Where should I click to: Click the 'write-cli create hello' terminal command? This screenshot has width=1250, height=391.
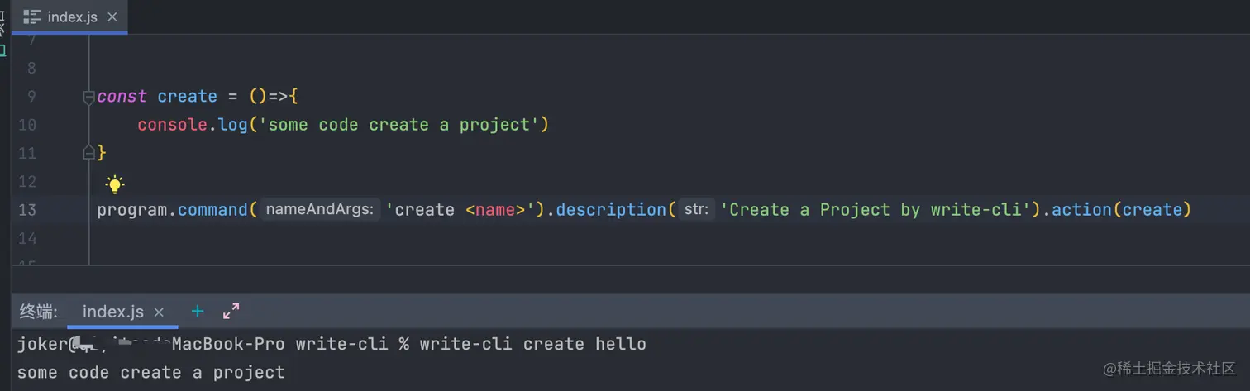click(x=532, y=344)
